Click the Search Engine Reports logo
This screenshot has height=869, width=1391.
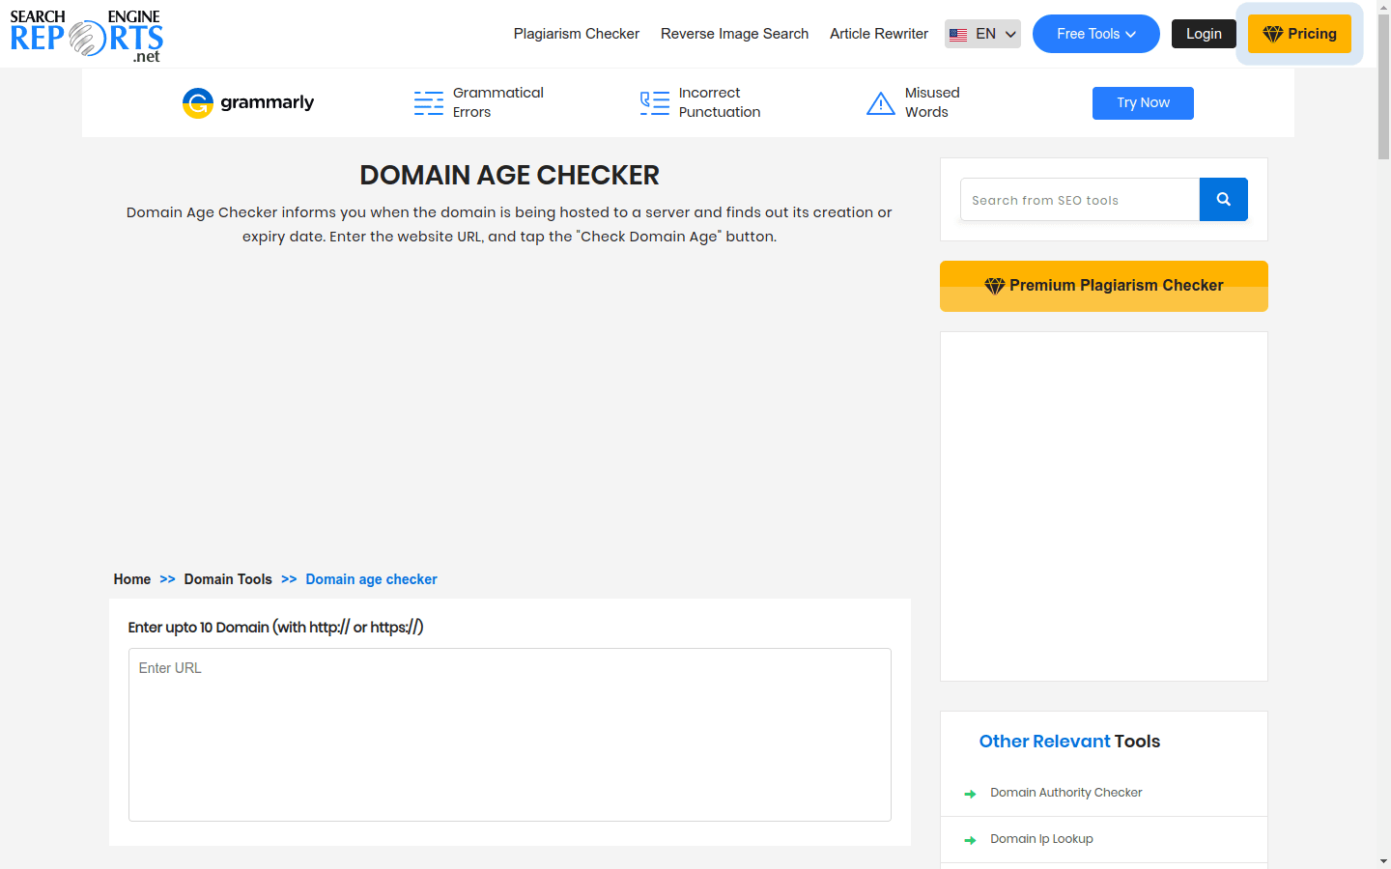[x=85, y=34]
